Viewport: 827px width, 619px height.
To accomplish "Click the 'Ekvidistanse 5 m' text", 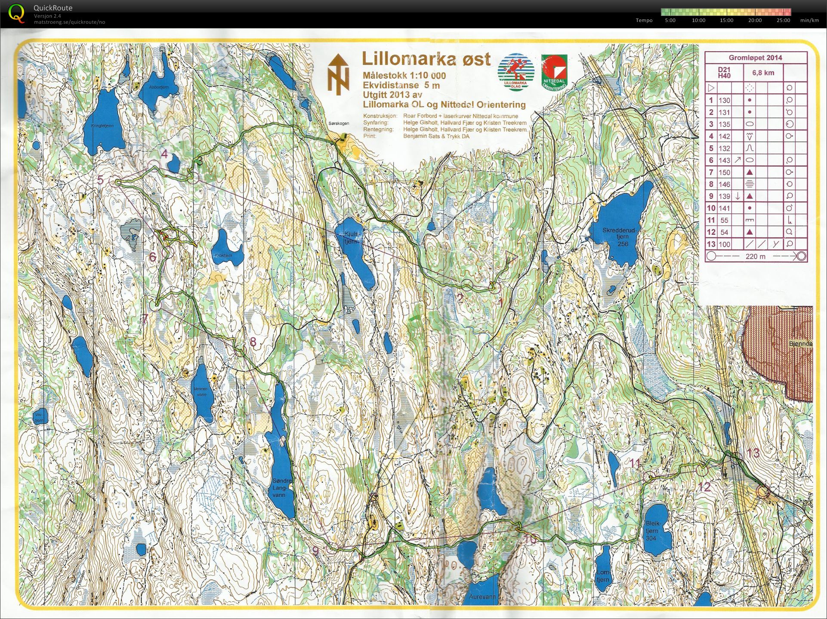I will point(401,85).
